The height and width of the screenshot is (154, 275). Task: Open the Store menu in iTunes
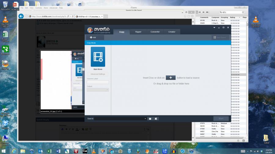46,8
